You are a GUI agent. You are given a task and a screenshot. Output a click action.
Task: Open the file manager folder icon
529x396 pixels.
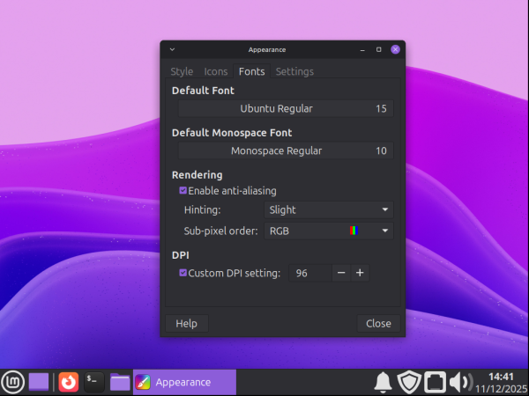coord(120,382)
